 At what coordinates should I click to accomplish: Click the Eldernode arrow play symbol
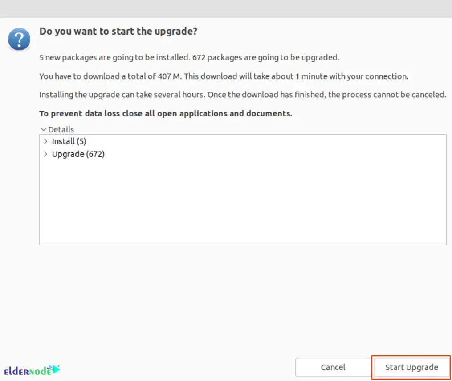pos(54,368)
